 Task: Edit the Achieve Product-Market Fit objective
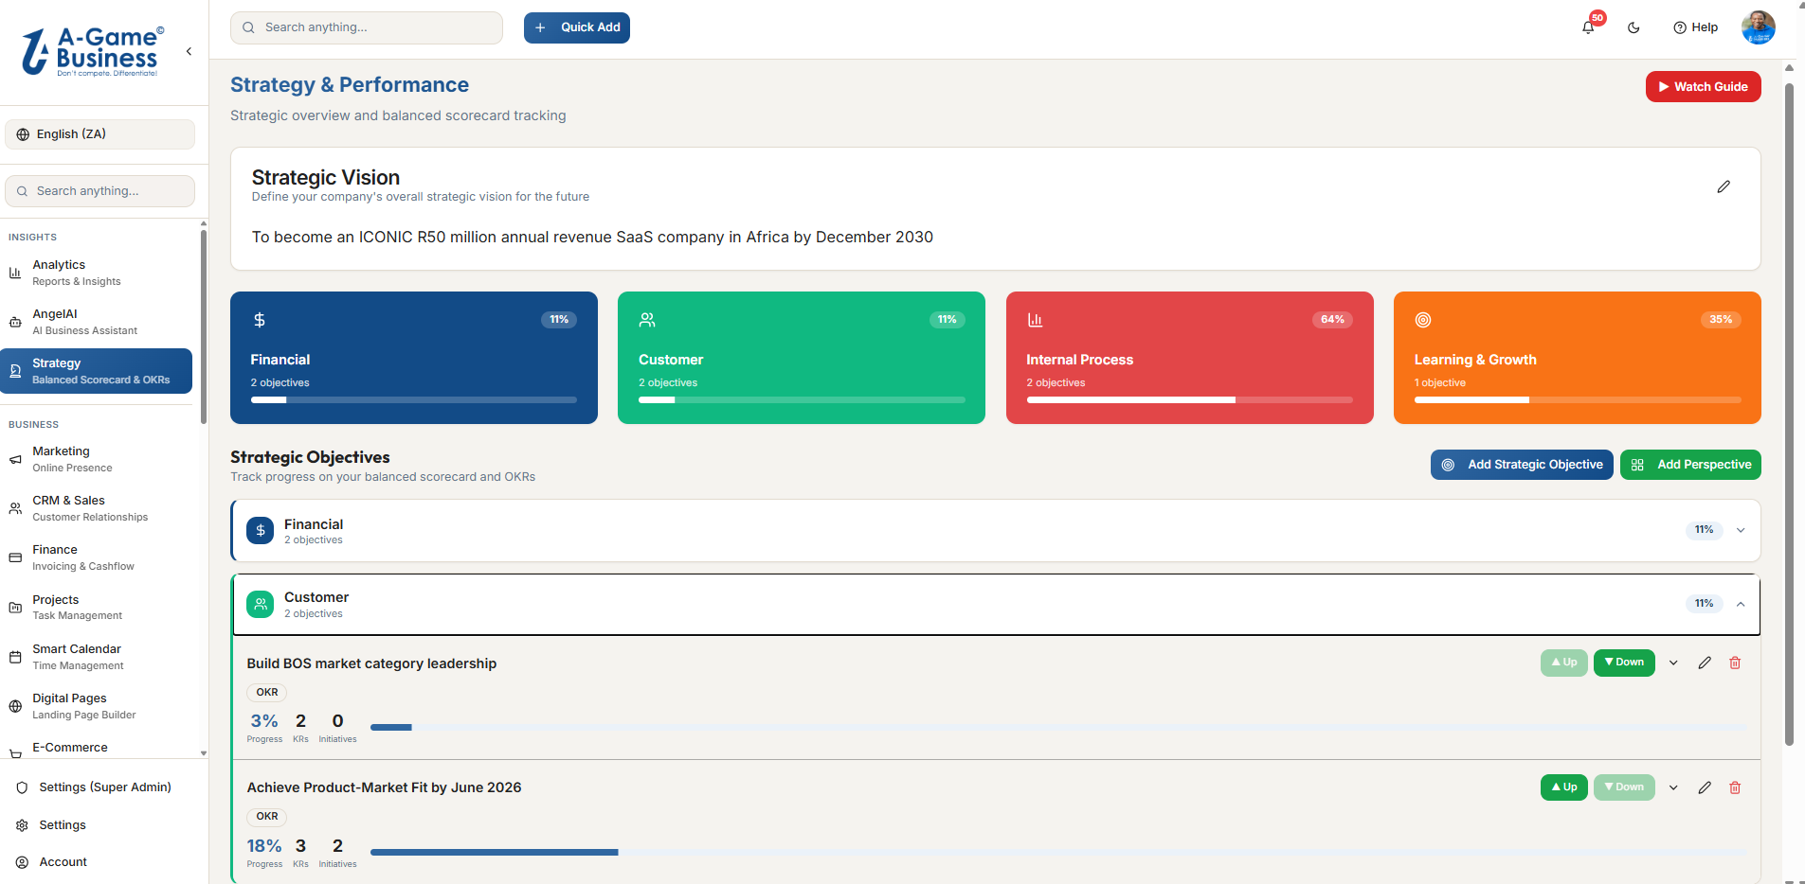click(1705, 787)
